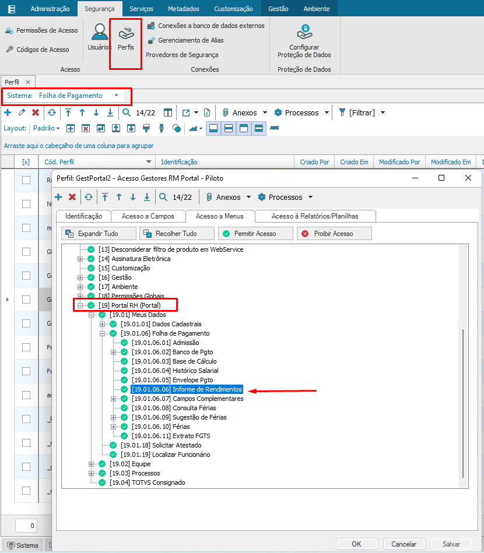Add new item in Perfil dialog toolbar
The width and height of the screenshot is (484, 553).
tap(58, 197)
